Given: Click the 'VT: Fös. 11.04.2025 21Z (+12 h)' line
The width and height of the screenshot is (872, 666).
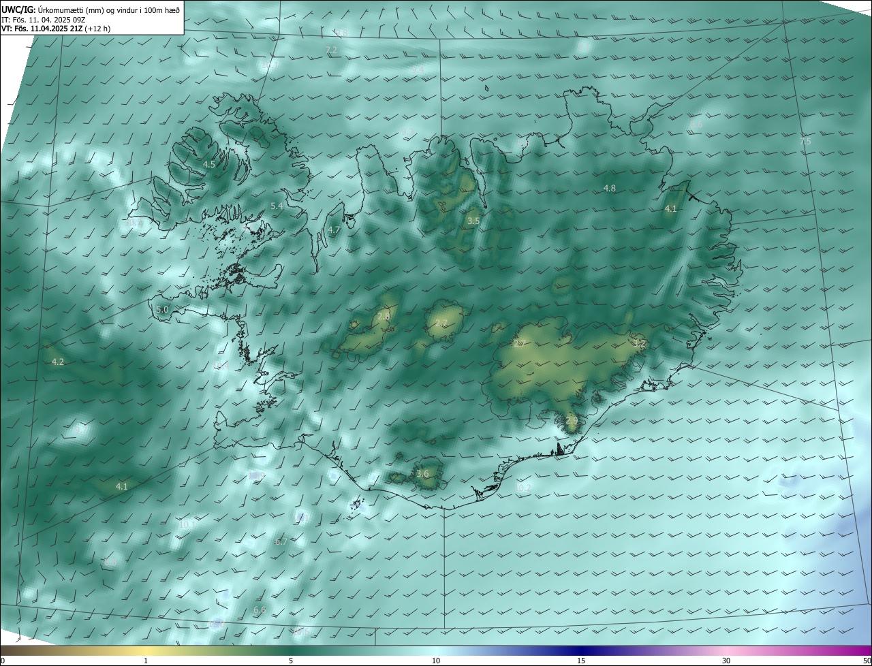Looking at the screenshot, I should (54, 28).
